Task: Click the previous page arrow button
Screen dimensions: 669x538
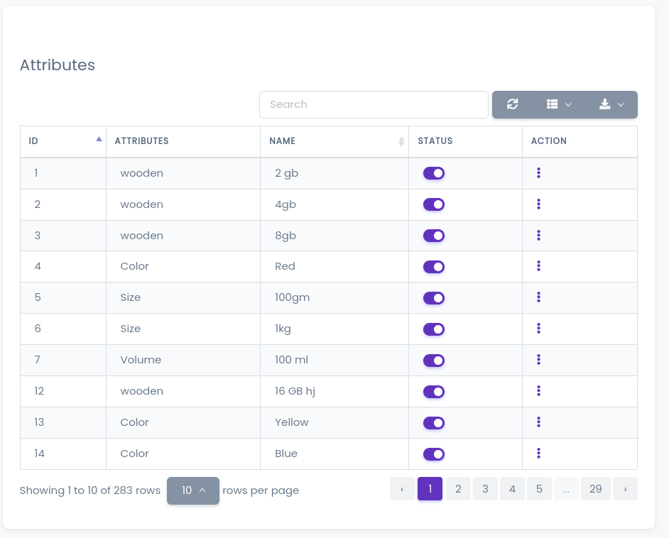Action: (x=402, y=489)
